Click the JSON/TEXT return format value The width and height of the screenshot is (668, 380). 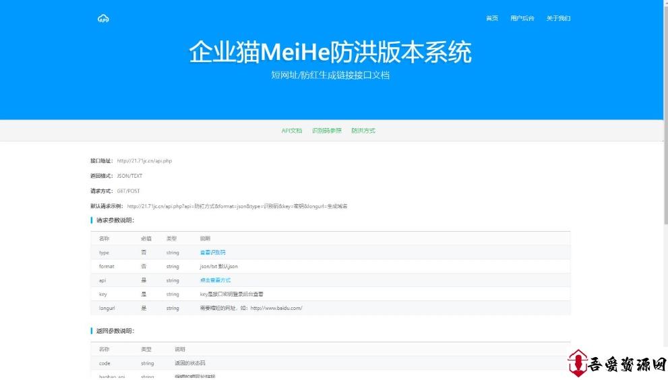click(129, 176)
